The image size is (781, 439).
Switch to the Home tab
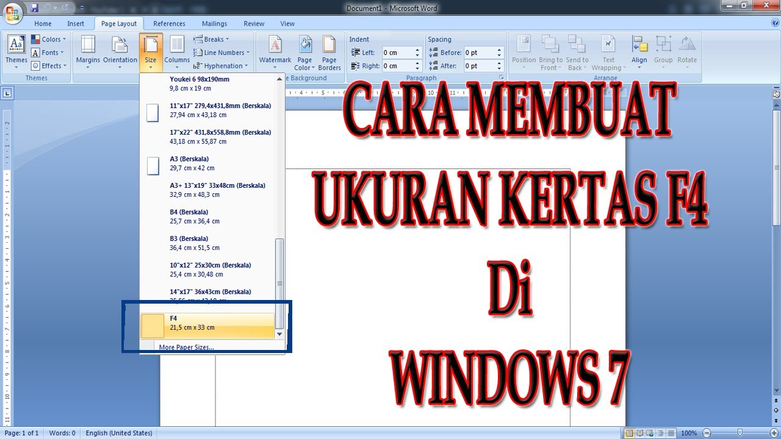(43, 24)
